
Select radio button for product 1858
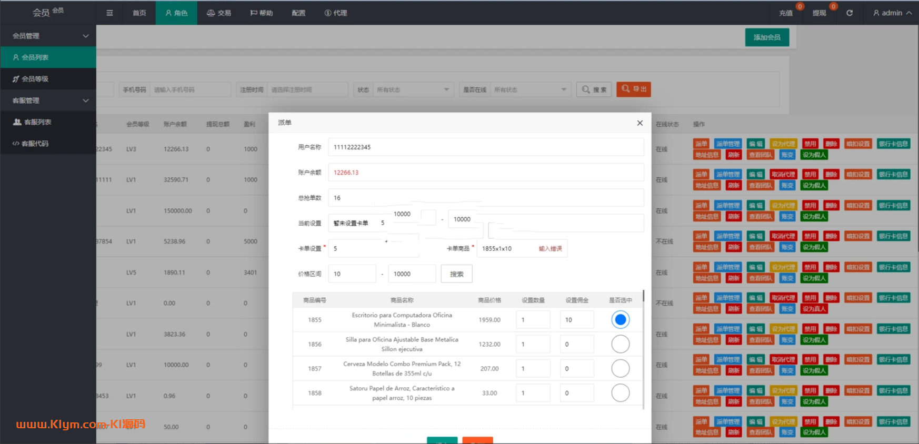620,393
